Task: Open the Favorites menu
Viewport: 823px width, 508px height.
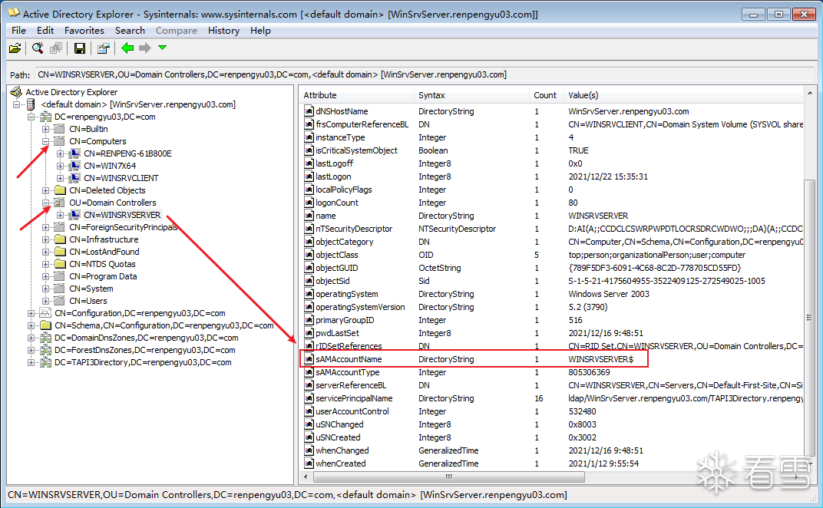Action: coord(84,31)
